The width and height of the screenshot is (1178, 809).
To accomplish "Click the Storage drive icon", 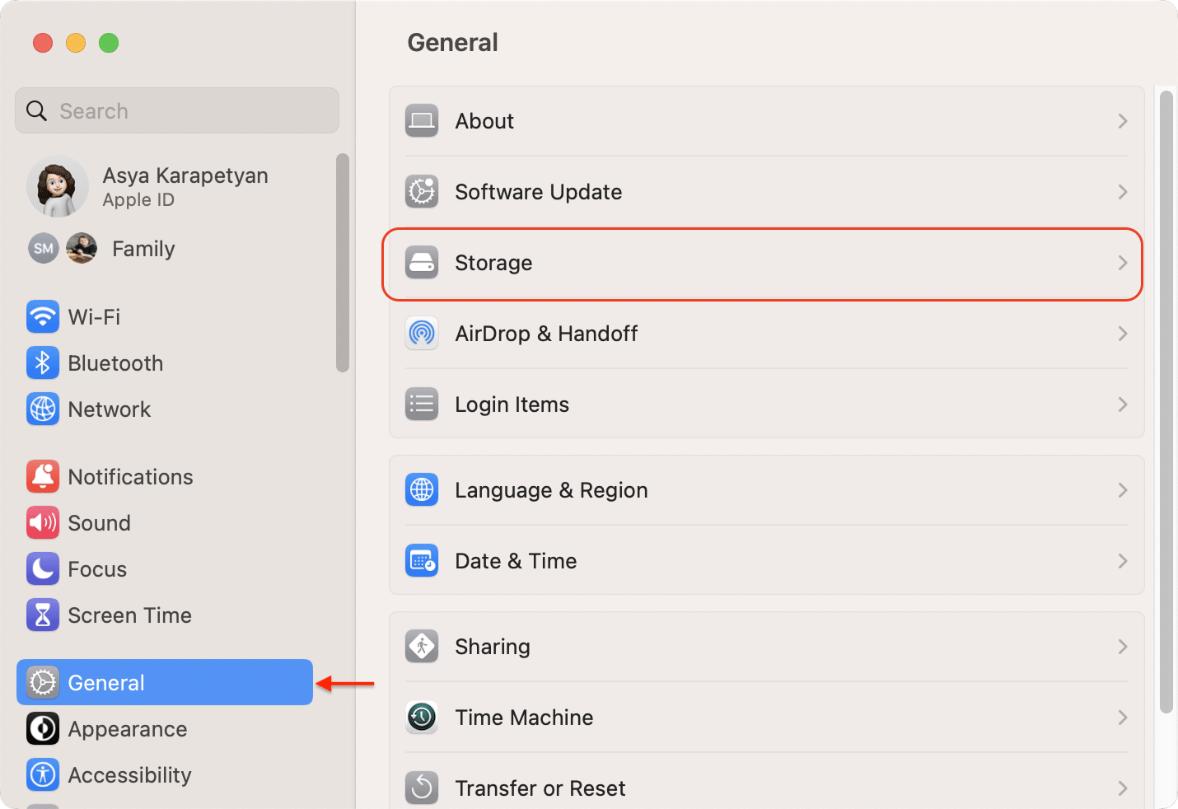I will click(x=422, y=263).
